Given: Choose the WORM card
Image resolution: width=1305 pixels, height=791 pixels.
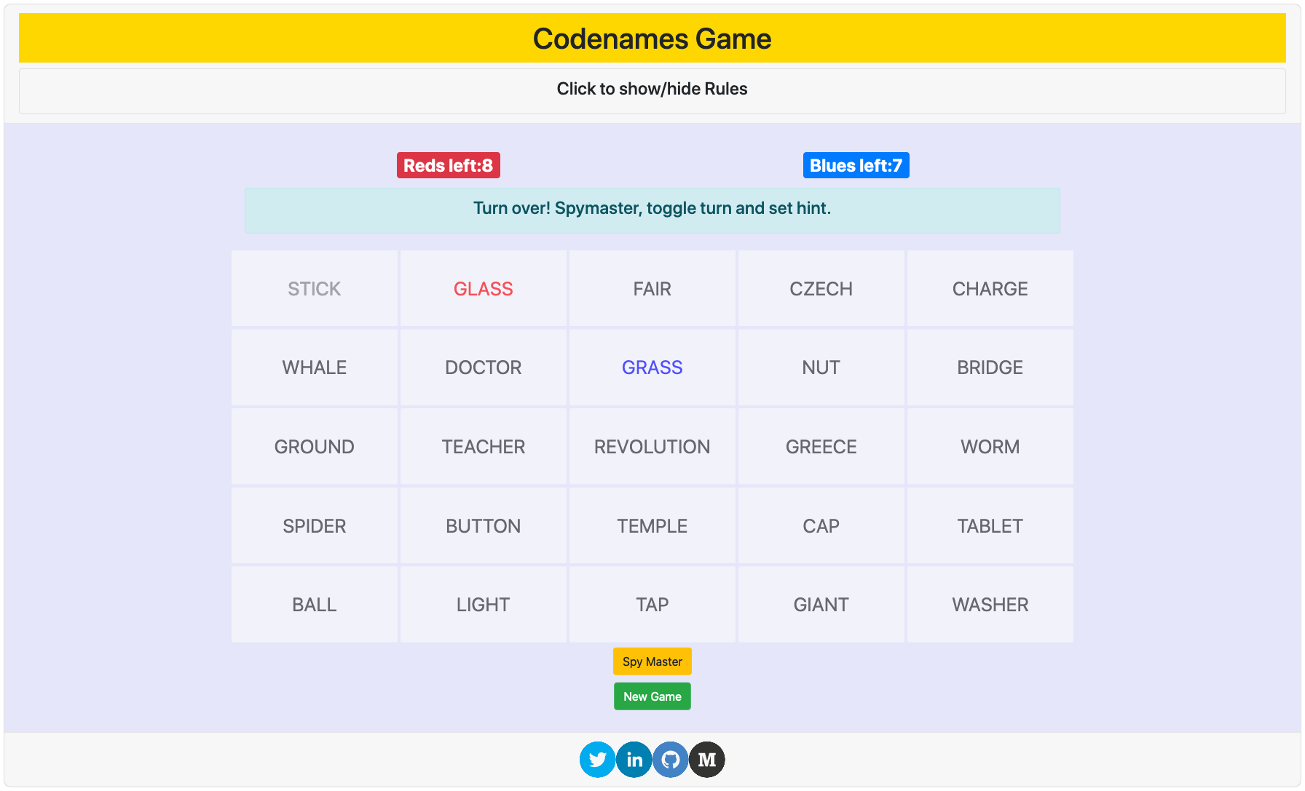Looking at the screenshot, I should 990,447.
